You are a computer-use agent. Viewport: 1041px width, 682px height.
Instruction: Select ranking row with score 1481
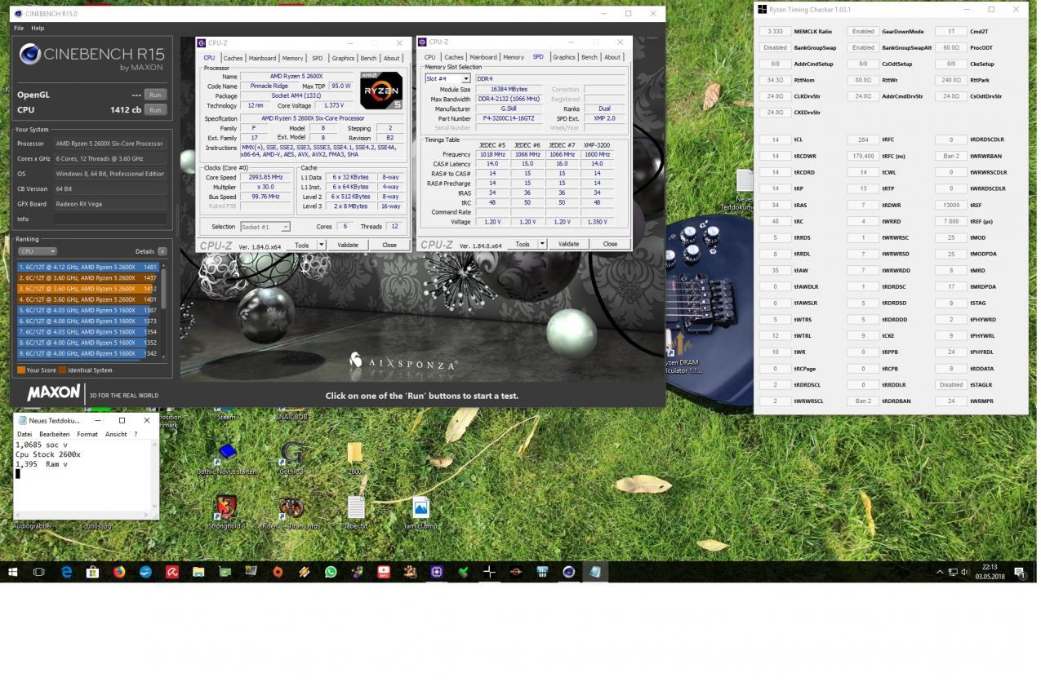(88, 267)
